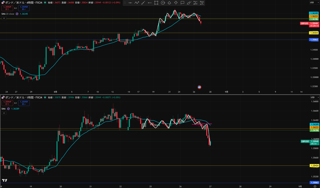The width and height of the screenshot is (320, 188).
Task: Click 1.36289 SMA label on bottom axis
Action: pyautogui.click(x=314, y=124)
